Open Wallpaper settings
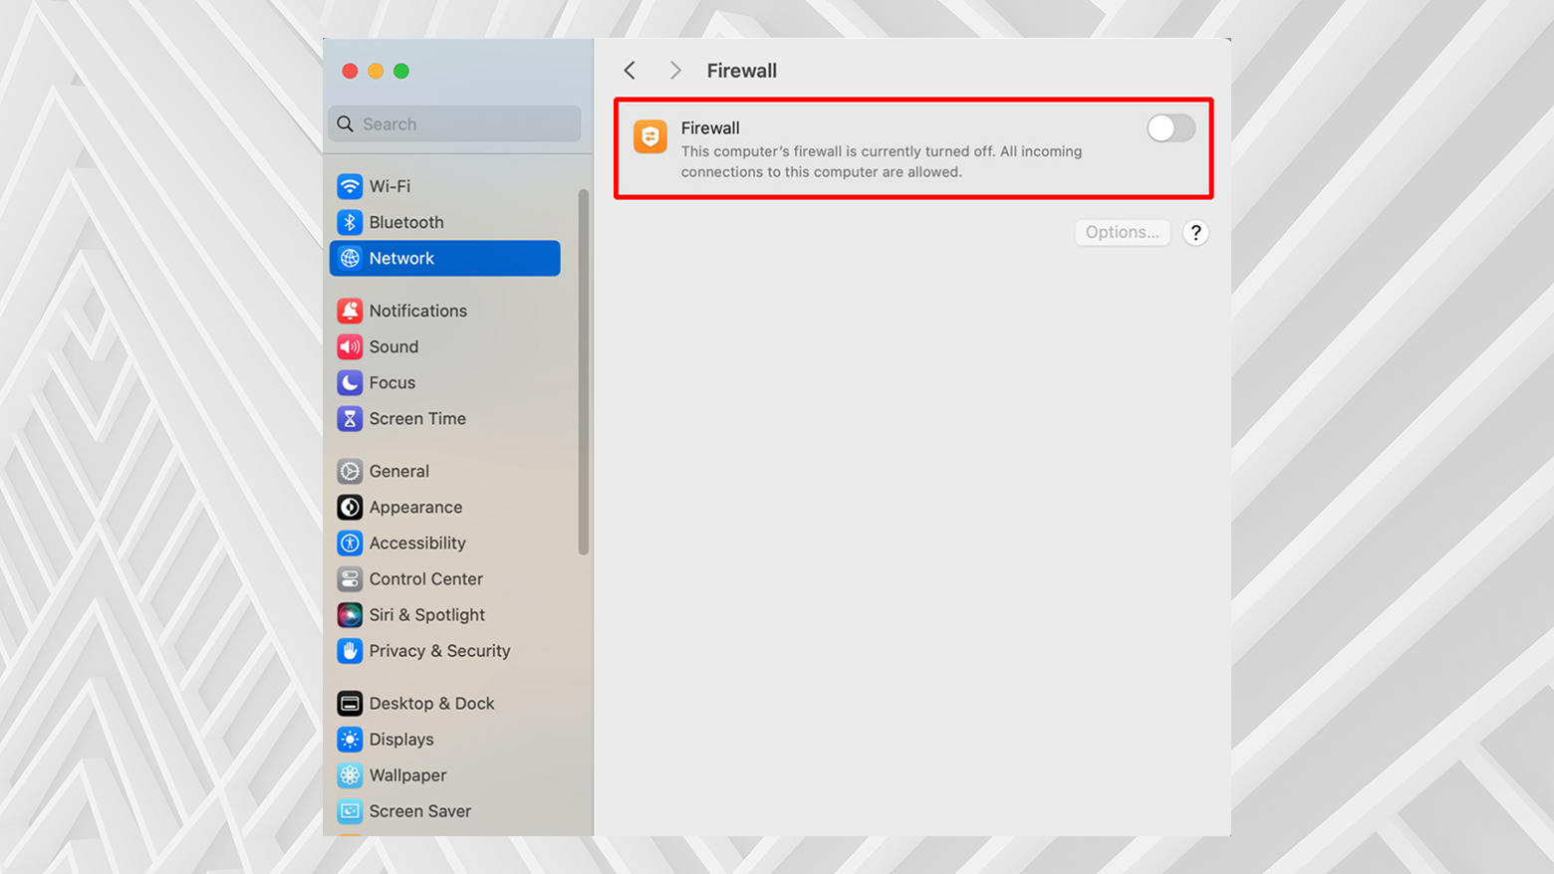The image size is (1554, 874). [406, 774]
